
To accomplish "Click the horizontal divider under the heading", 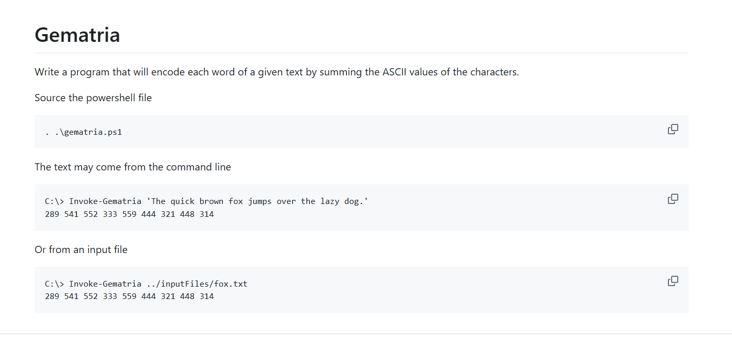I will pos(361,51).
